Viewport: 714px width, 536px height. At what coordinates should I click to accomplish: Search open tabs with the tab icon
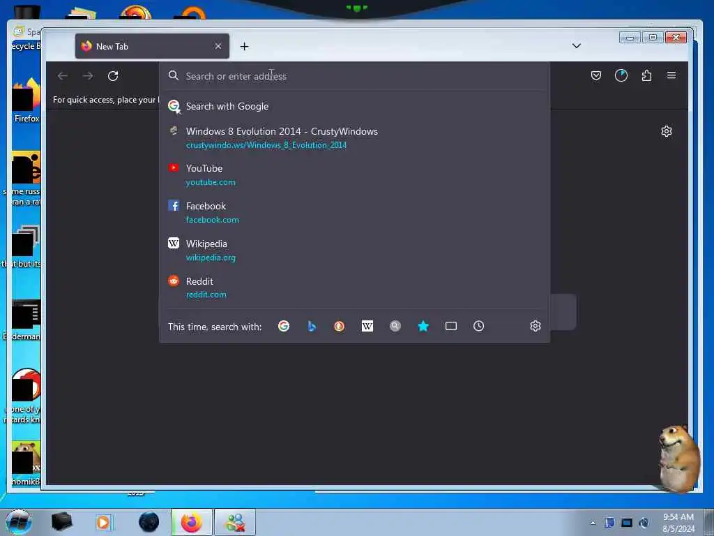pyautogui.click(x=451, y=326)
